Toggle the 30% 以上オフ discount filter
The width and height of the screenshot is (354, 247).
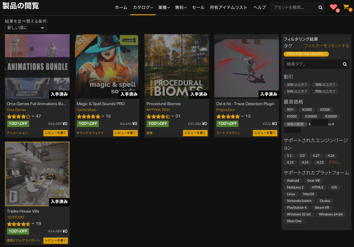click(325, 85)
